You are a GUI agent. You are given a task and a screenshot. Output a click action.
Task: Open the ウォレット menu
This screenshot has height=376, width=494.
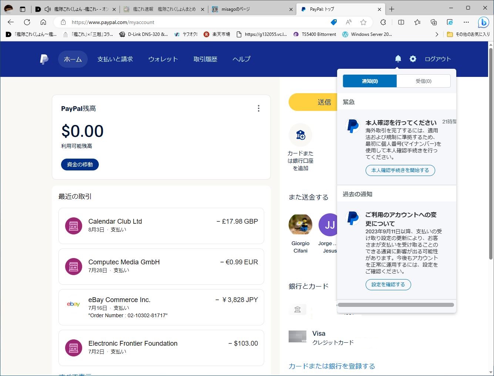163,59
